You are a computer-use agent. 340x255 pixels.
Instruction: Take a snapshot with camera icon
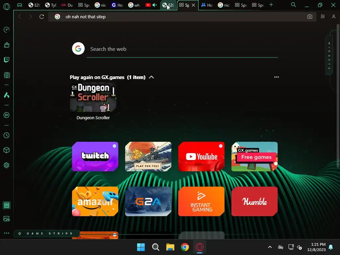point(310,17)
